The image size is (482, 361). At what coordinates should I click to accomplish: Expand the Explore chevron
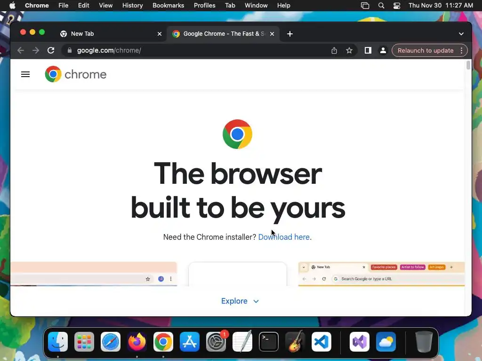click(x=256, y=301)
